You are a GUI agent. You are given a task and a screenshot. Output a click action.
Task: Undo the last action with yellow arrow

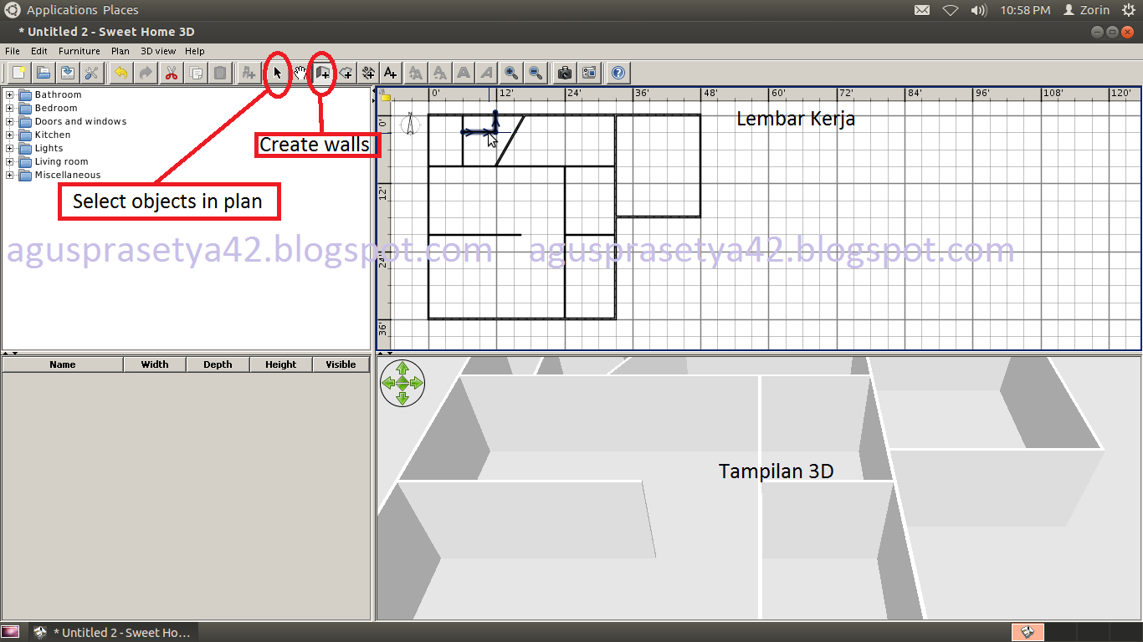pyautogui.click(x=121, y=74)
